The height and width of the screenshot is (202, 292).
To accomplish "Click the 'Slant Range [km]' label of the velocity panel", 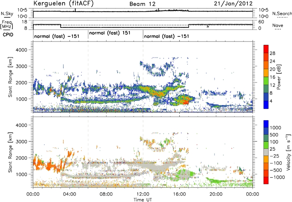I will coord(10,152).
